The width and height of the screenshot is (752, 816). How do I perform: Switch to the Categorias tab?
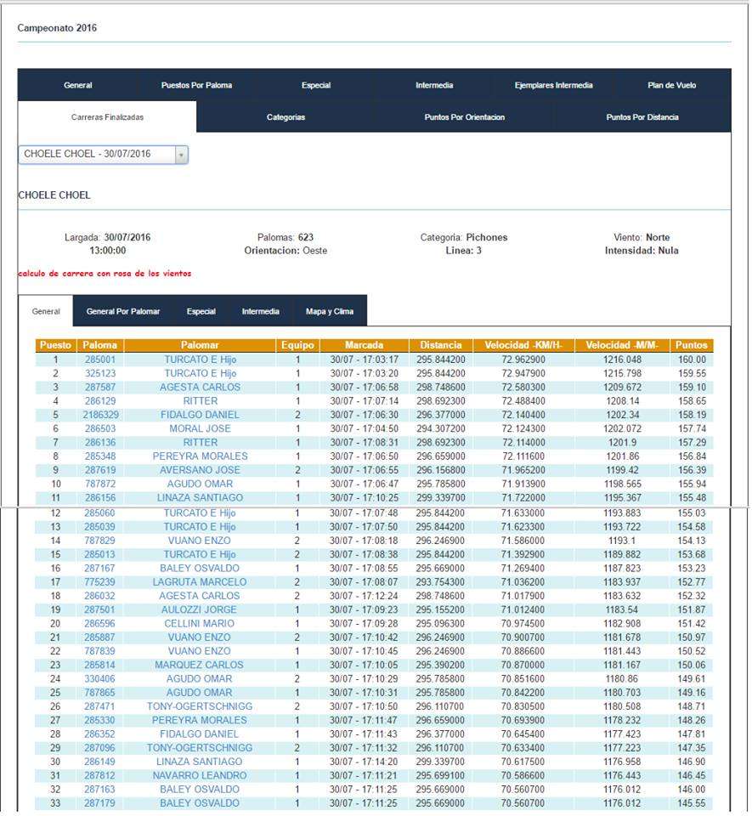click(286, 117)
